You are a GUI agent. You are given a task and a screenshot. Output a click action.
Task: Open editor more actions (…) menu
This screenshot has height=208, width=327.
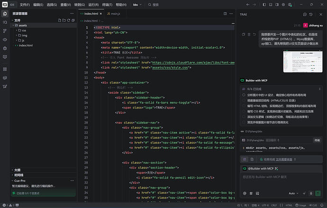coord(231,14)
